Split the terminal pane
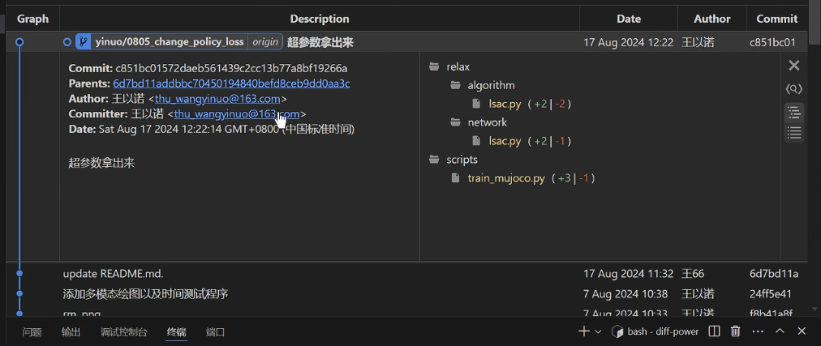 (714, 331)
